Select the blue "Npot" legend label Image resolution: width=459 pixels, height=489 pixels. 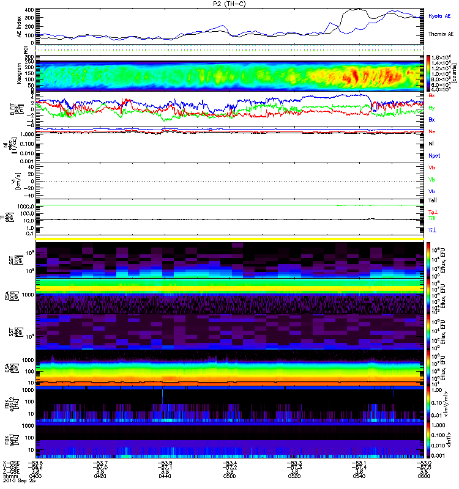pos(435,156)
